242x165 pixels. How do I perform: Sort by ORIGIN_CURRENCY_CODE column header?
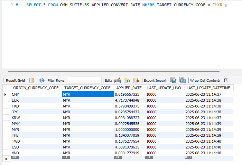click(36, 88)
